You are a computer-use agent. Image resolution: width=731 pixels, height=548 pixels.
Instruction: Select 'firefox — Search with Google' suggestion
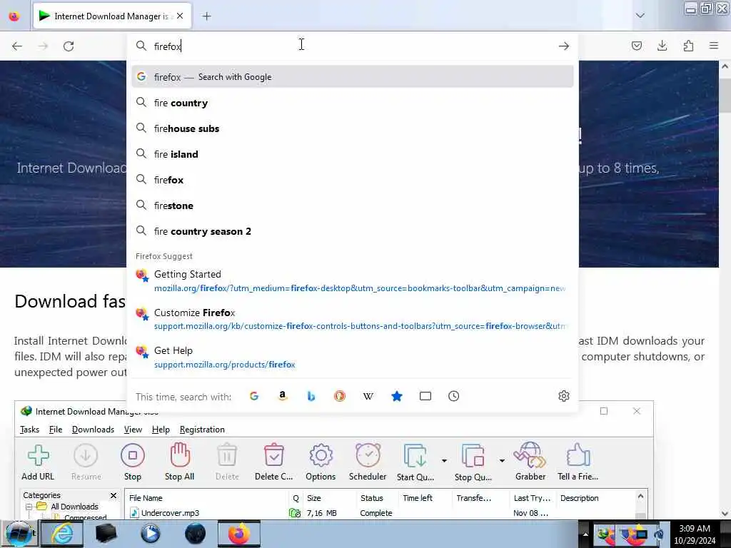353,77
